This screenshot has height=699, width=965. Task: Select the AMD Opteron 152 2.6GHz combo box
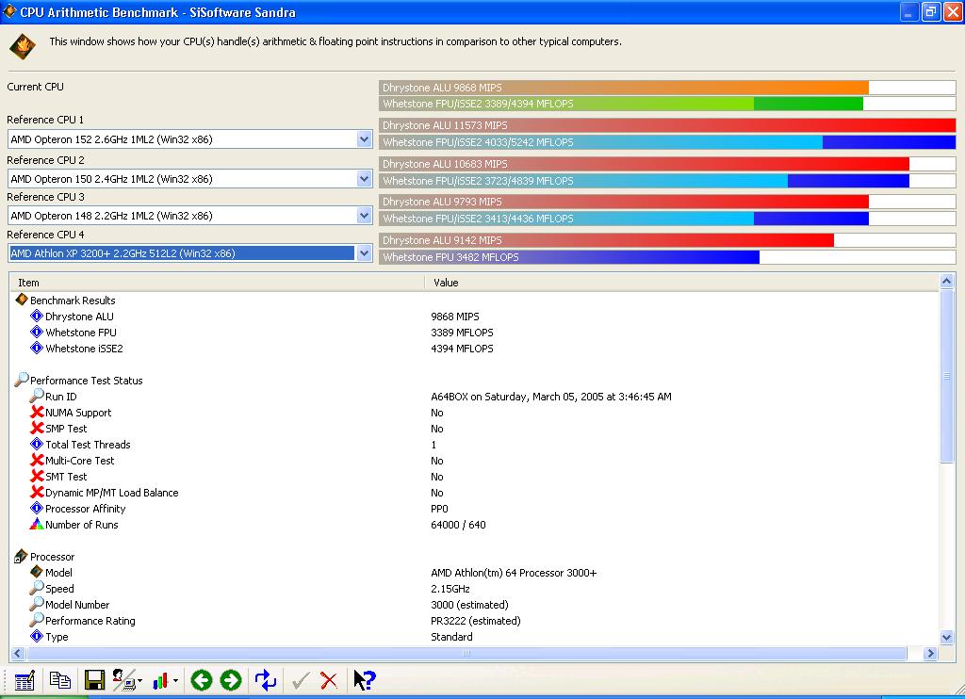pos(190,139)
